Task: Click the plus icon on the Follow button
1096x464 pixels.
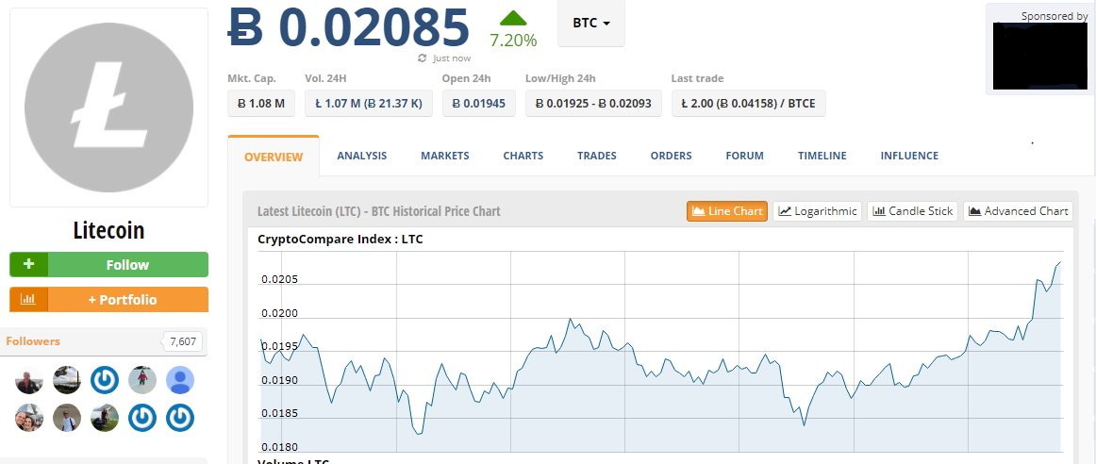Action: [x=28, y=265]
